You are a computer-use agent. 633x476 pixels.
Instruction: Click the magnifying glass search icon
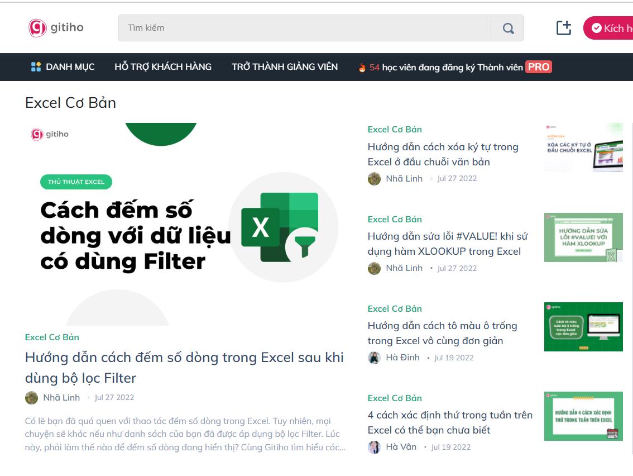click(x=508, y=27)
